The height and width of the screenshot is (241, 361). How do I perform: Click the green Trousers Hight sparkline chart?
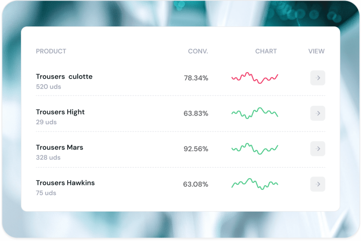tap(254, 113)
